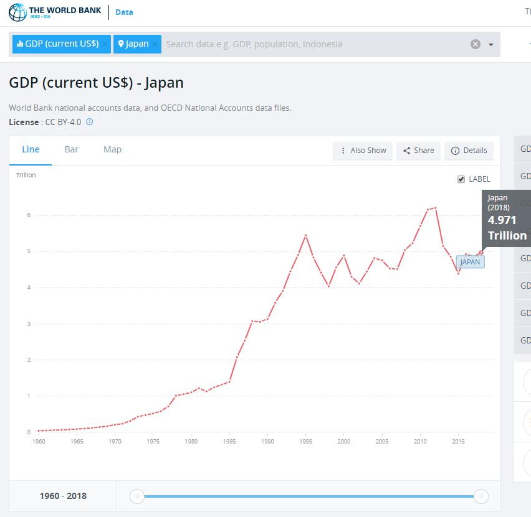This screenshot has height=517, width=531.
Task: Expand the search bar dropdown arrow
Action: click(x=491, y=45)
